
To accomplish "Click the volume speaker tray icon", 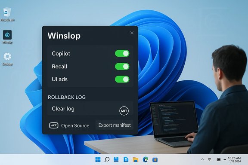I will 210,159.
